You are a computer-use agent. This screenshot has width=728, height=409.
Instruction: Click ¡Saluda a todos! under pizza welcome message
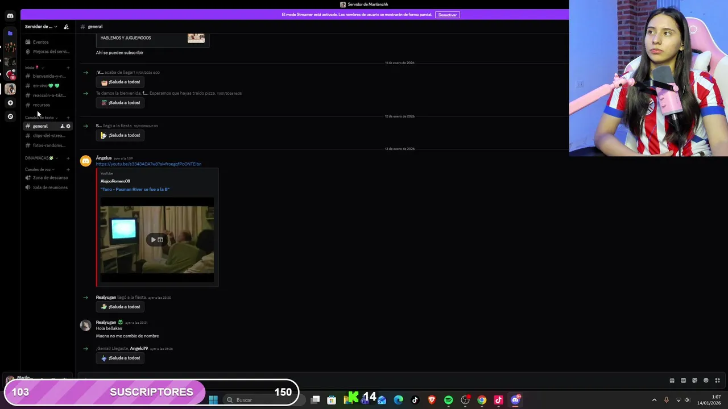pos(121,103)
